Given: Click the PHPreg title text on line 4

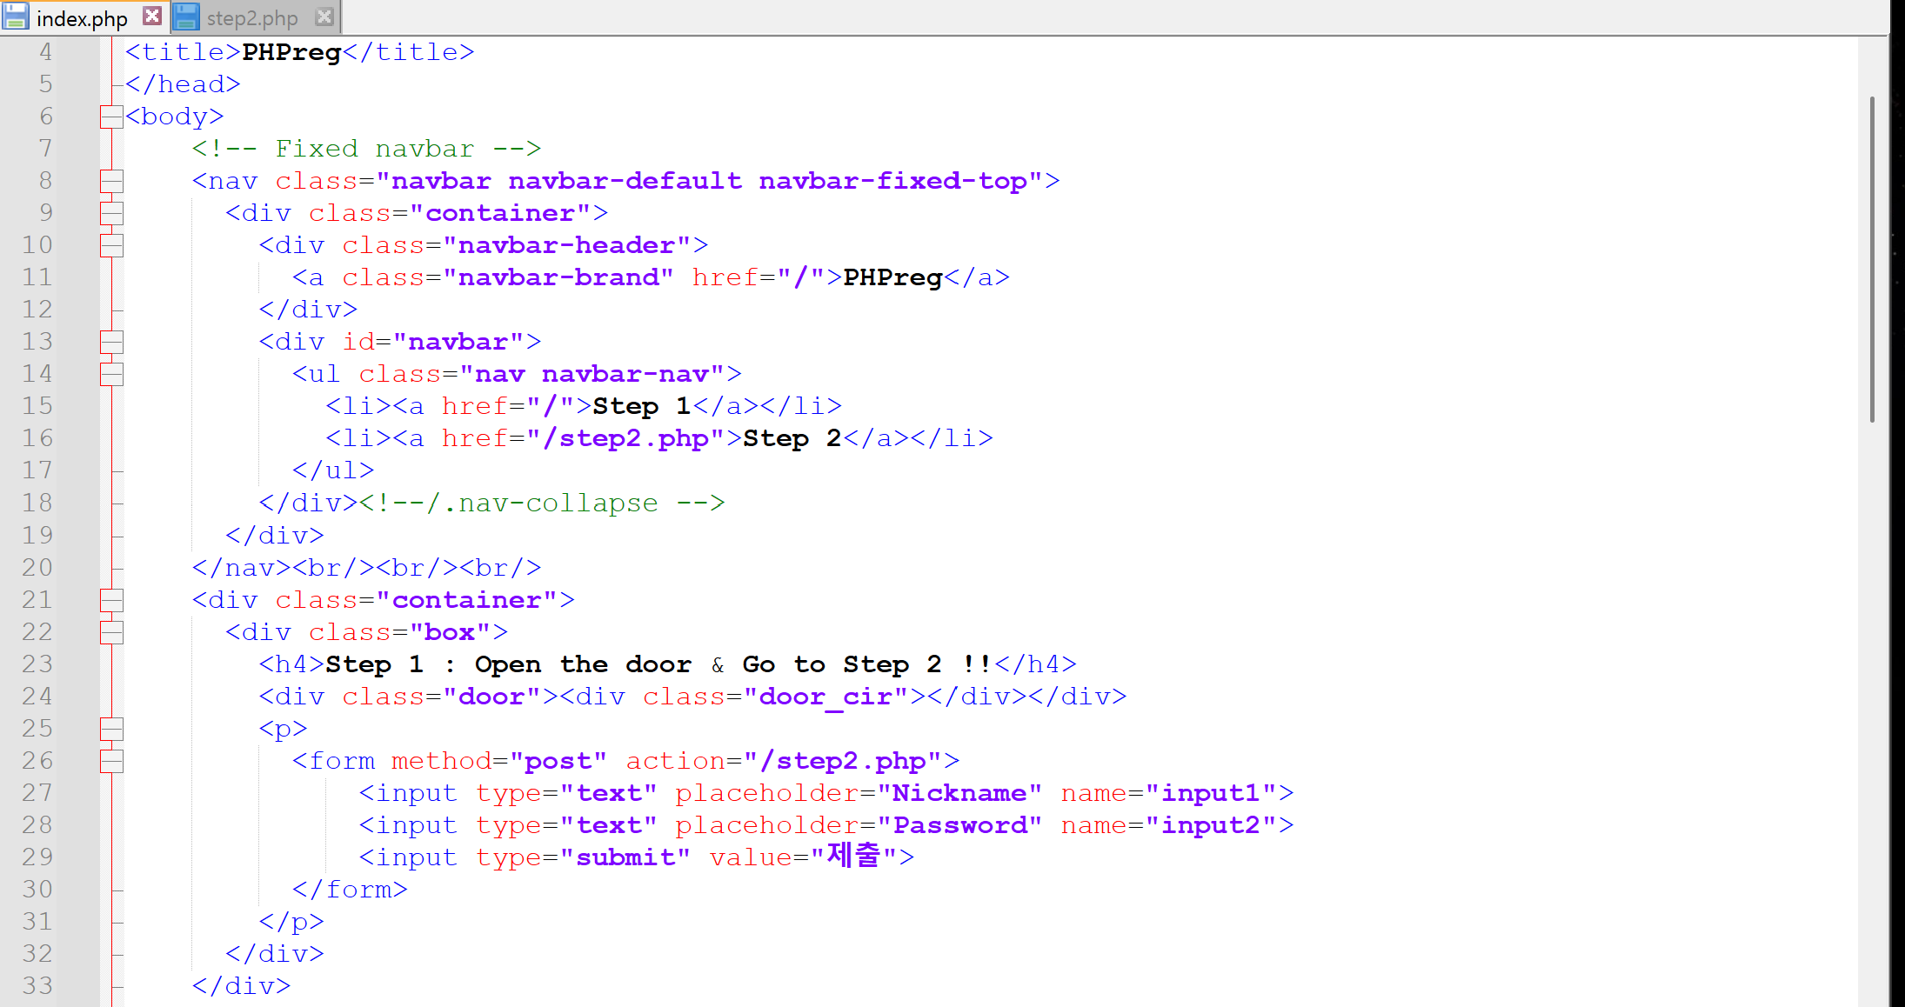Looking at the screenshot, I should (x=291, y=52).
